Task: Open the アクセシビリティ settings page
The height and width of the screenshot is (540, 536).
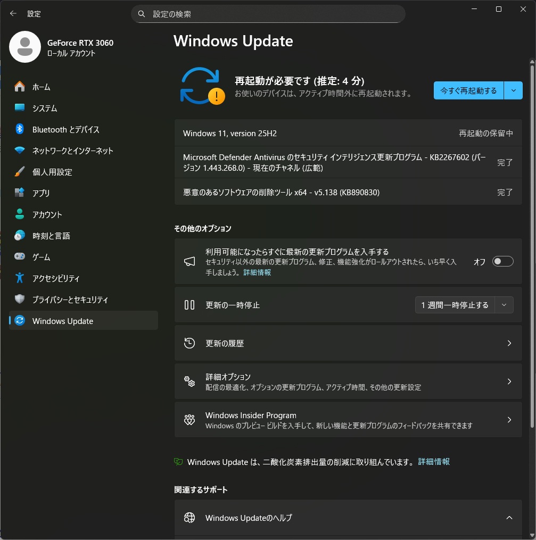Action: pos(84,278)
